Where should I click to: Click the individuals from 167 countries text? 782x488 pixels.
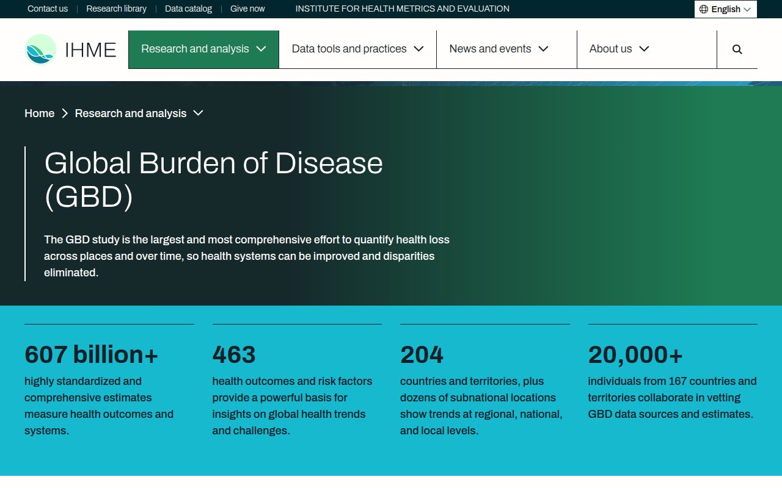[x=672, y=398]
